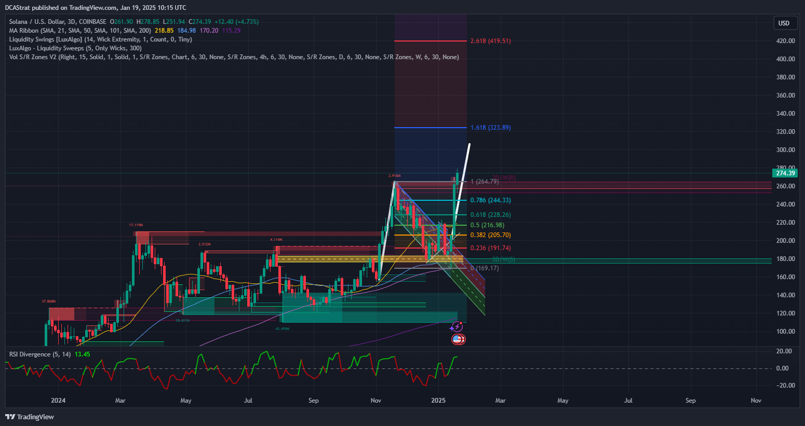Click the 45.499M liquidity volume label
This screenshot has width=805, height=426.
(282, 329)
